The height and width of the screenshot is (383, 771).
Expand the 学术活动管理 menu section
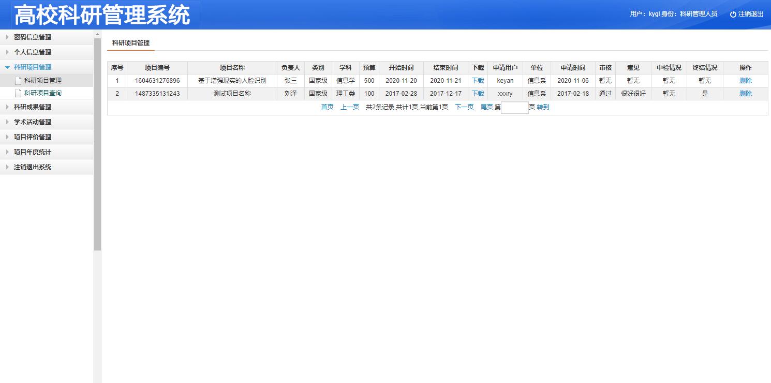(x=32, y=122)
